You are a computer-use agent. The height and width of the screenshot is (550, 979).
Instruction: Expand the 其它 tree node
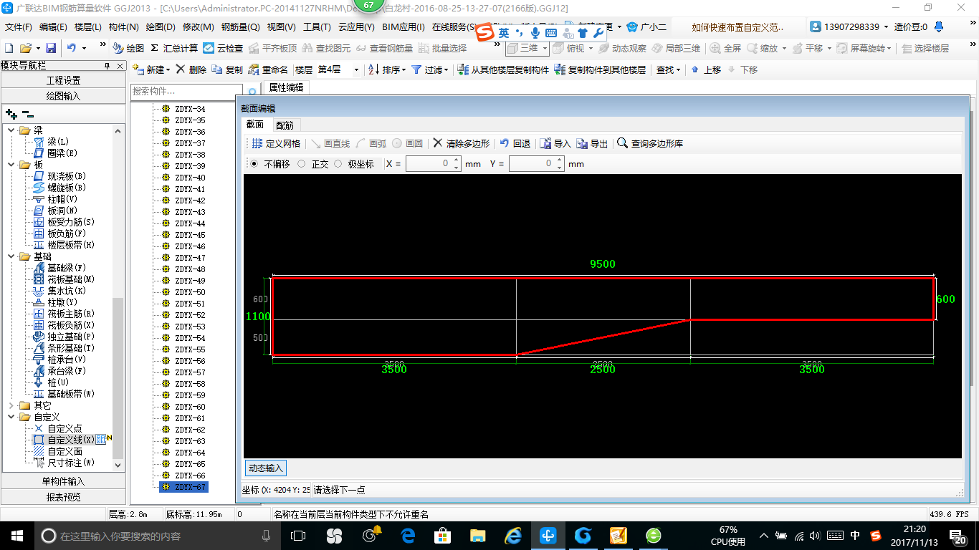click(x=11, y=405)
